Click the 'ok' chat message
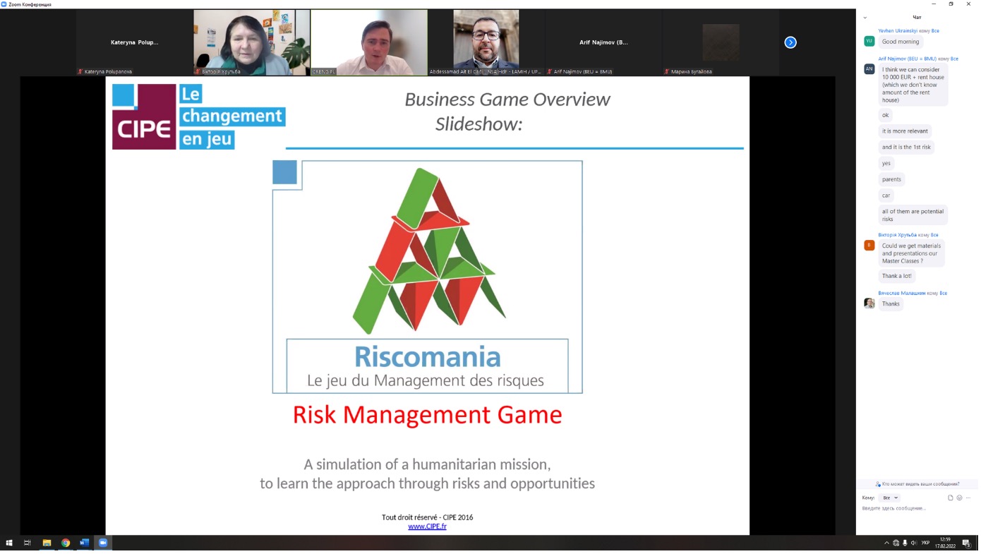The width and height of the screenshot is (981, 554). point(885,115)
